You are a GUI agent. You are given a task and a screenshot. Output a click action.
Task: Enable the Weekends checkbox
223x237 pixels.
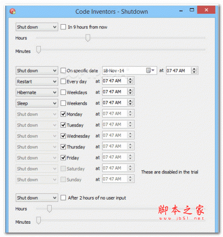coord(63,103)
